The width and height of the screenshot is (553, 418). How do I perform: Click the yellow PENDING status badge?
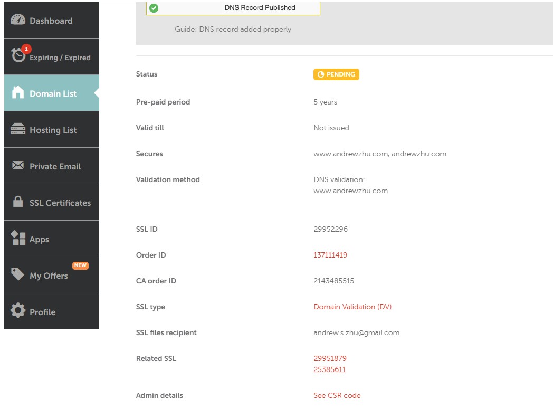pyautogui.click(x=336, y=74)
